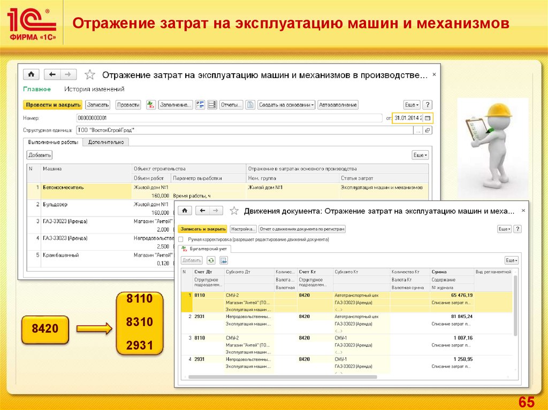The height and width of the screenshot is (410, 548).
Task: Click refresh icon in movements table toolbar
Action: point(211,260)
